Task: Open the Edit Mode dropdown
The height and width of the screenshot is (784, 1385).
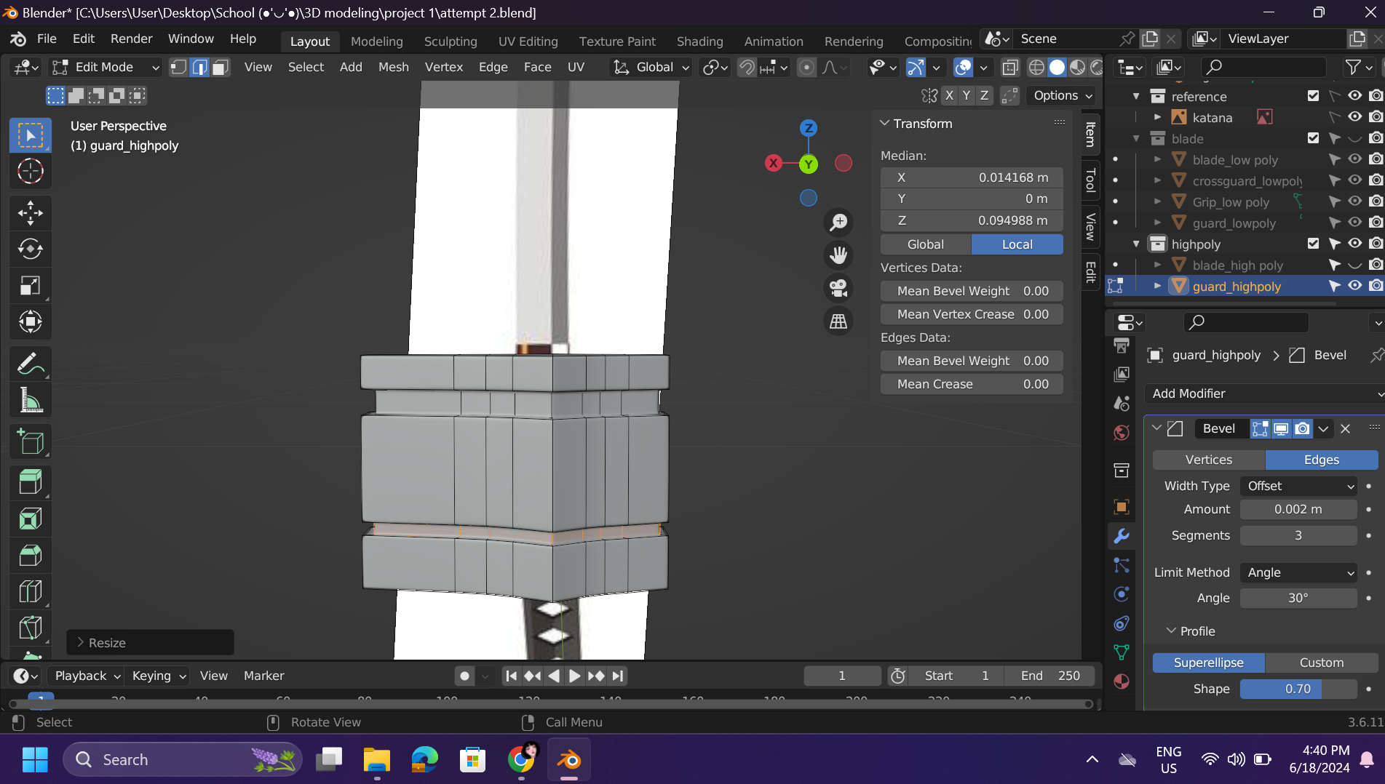Action: (106, 67)
